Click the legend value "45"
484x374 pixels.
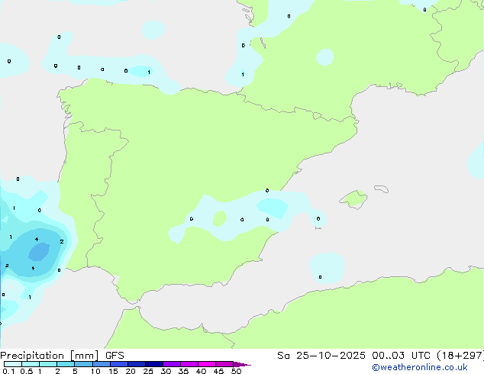pyautogui.click(x=218, y=371)
